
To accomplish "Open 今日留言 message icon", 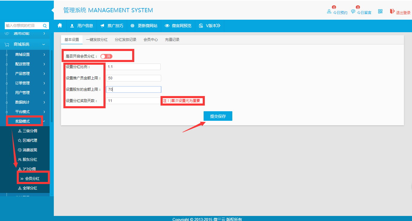I will tap(353, 12).
